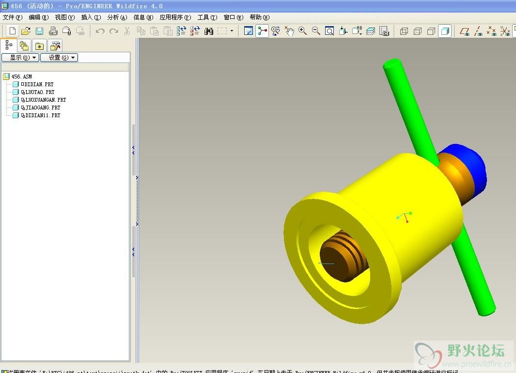This screenshot has width=516, height=373.
Task: Open the 帮助 menu
Action: pos(260,17)
